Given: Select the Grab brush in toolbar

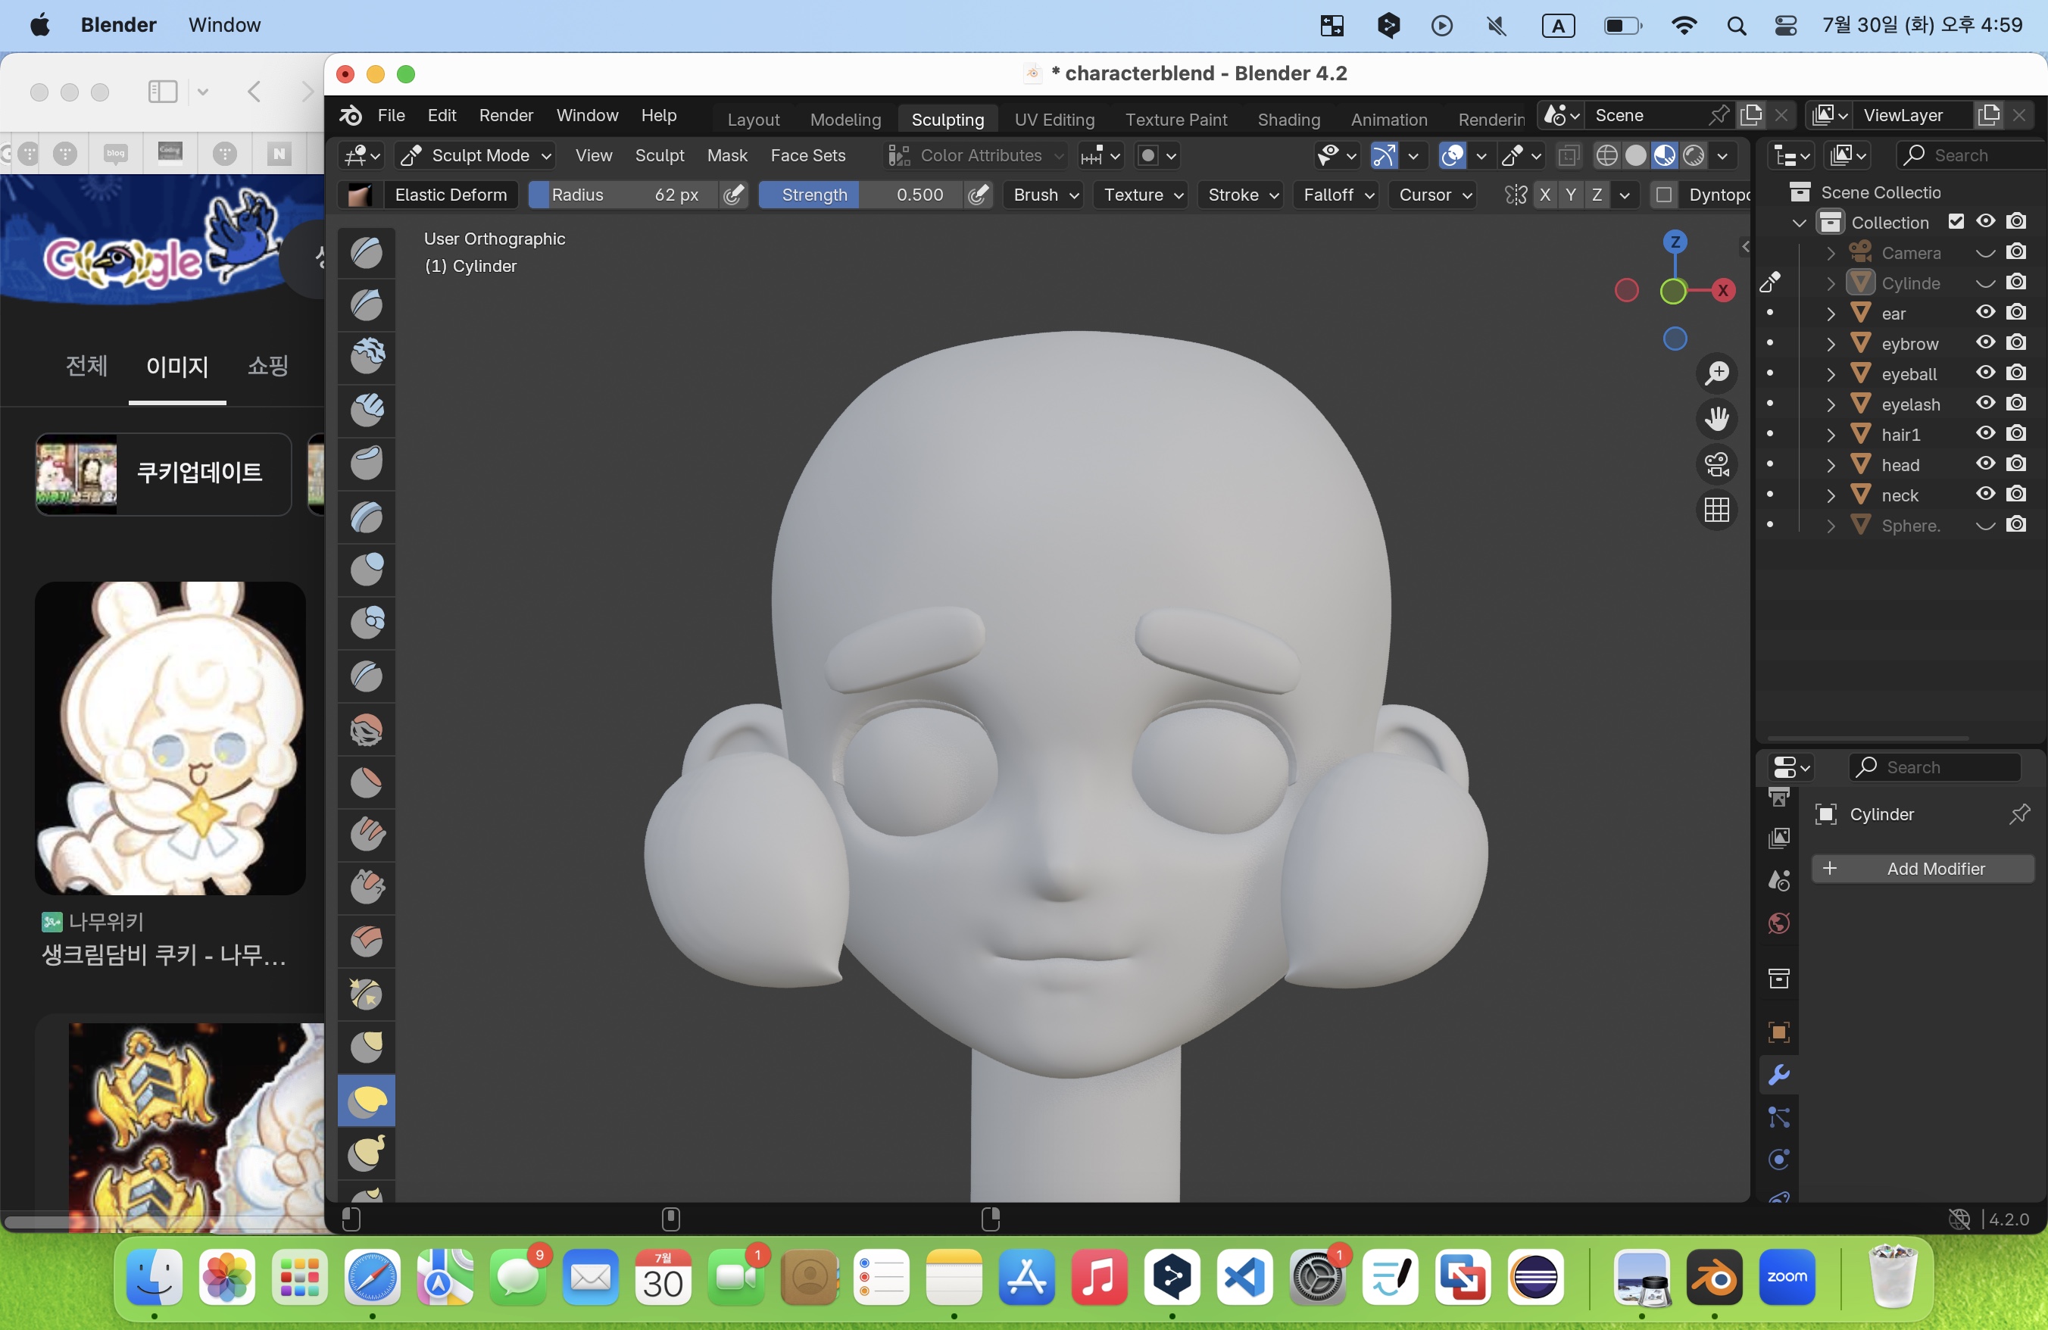Looking at the screenshot, I should pos(366,1047).
